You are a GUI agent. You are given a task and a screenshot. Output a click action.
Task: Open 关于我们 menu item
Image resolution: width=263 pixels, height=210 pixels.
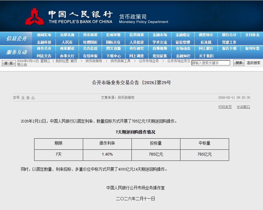pyautogui.click(x=206, y=56)
